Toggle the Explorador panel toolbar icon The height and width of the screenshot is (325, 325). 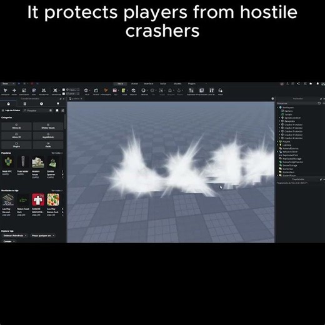[191, 91]
